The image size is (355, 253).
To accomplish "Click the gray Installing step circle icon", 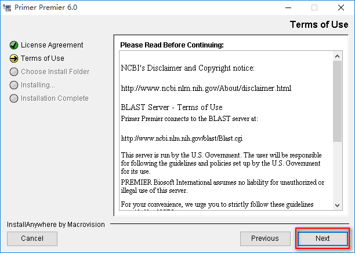I will pyautogui.click(x=14, y=85).
